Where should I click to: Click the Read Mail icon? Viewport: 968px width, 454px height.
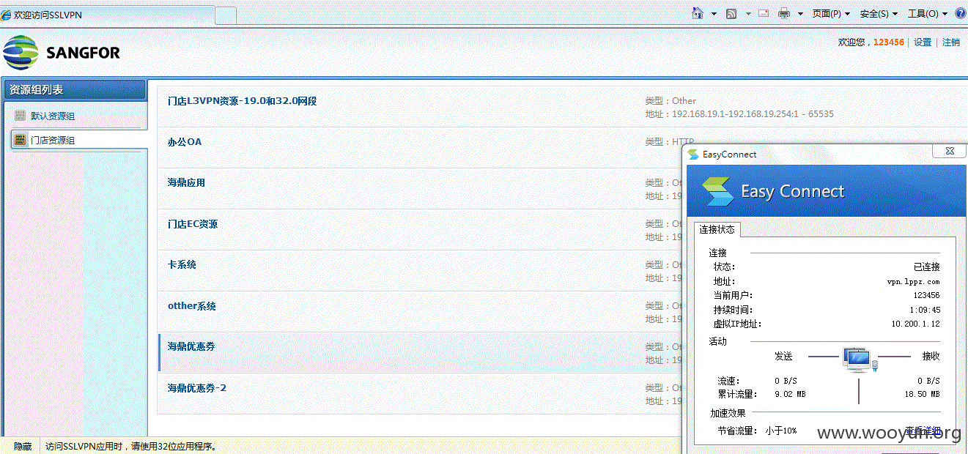tap(764, 13)
